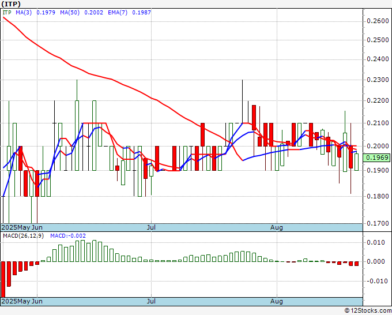Click the Jul label on MACD axis
This screenshot has width=392, height=315.
tap(151, 301)
